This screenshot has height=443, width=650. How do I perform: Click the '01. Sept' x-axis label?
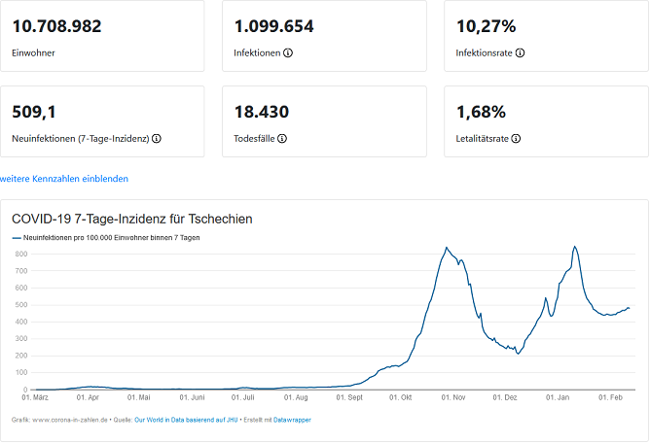click(348, 396)
